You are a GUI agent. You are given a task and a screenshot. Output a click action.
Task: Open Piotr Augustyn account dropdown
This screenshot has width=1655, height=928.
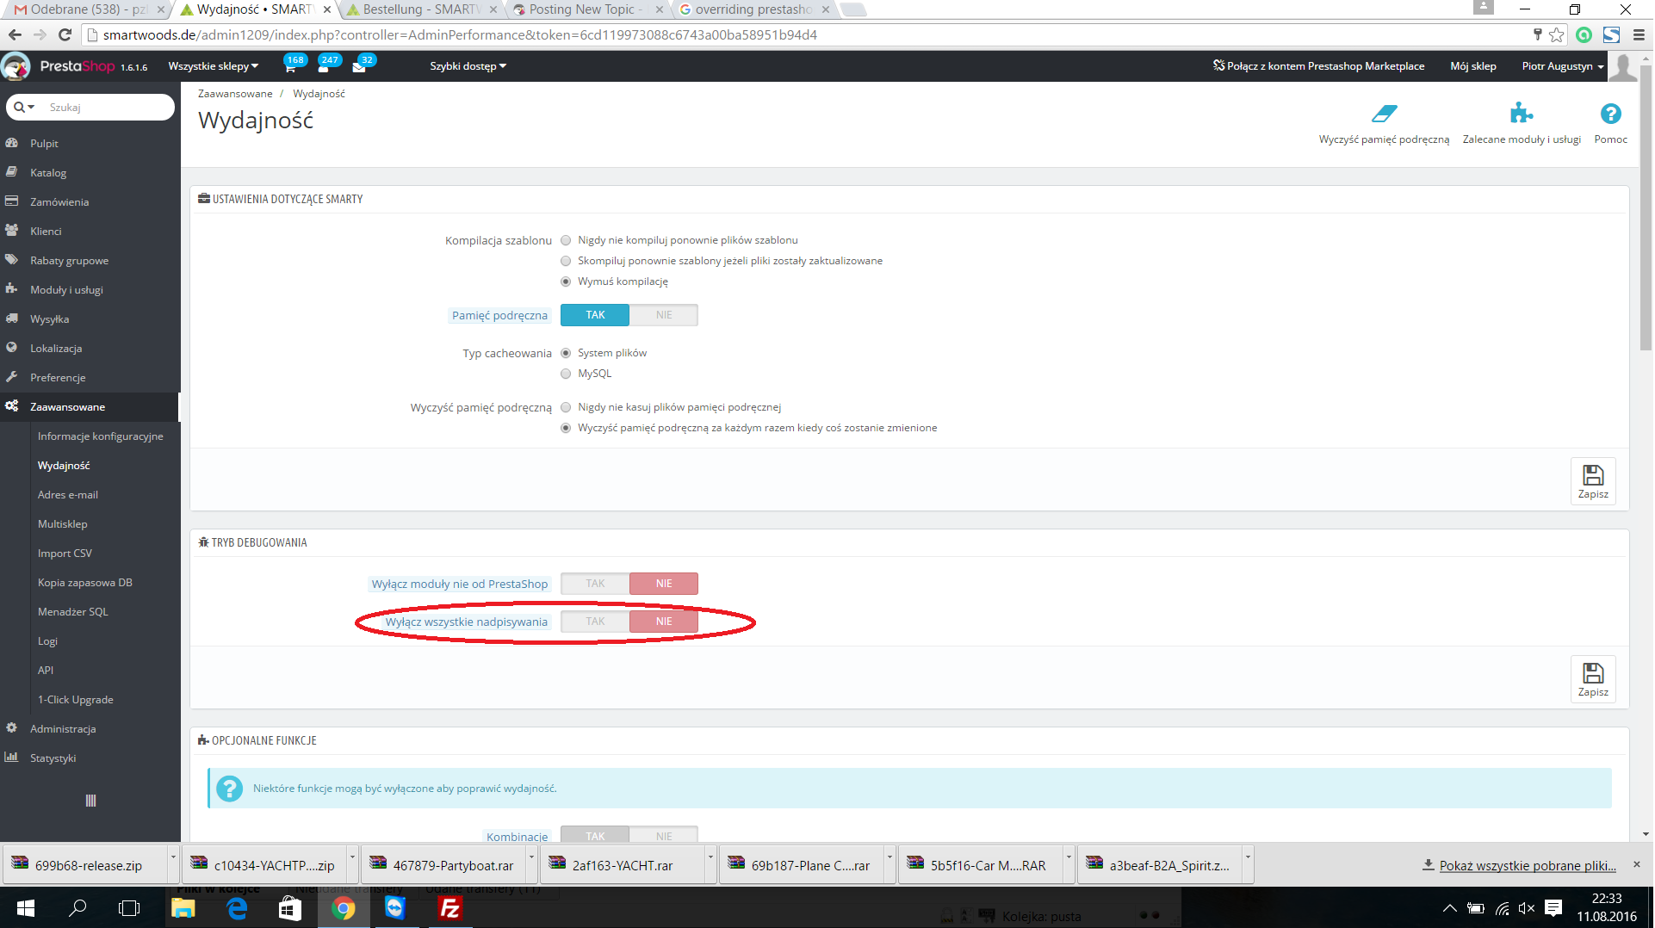1562,66
